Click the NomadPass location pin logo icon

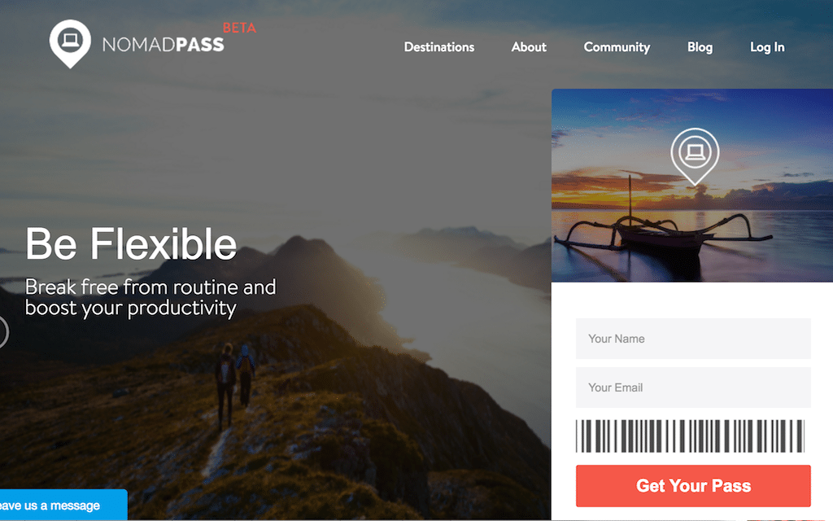70,44
